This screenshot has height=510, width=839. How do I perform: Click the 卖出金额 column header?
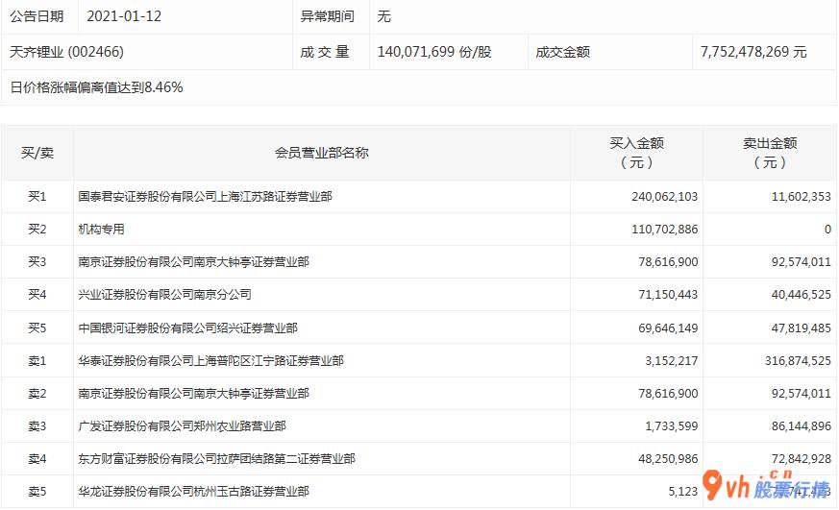(770, 153)
